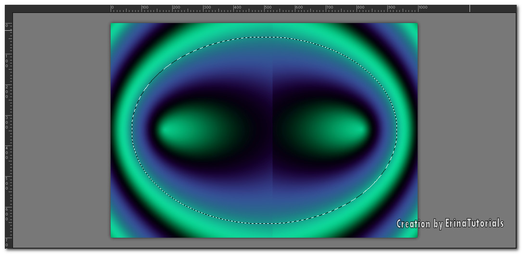522x254 pixels.
Task: Click the 500 mark on horizontal ruler
Action: click(x=265, y=8)
